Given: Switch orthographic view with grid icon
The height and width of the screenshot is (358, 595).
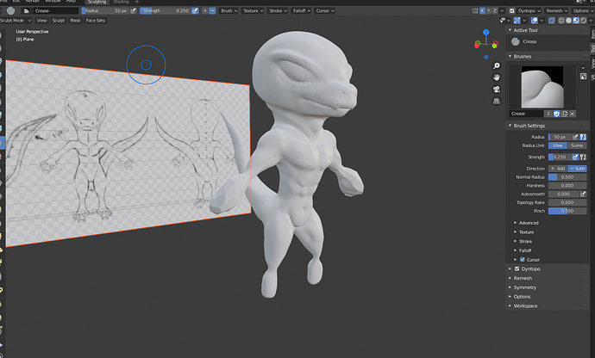Looking at the screenshot, I should [x=497, y=102].
